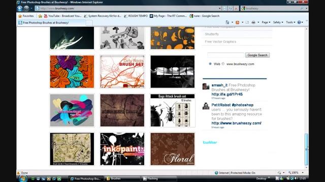Open smash_it Twitter profile link
The image size is (325, 182).
[x=219, y=85]
